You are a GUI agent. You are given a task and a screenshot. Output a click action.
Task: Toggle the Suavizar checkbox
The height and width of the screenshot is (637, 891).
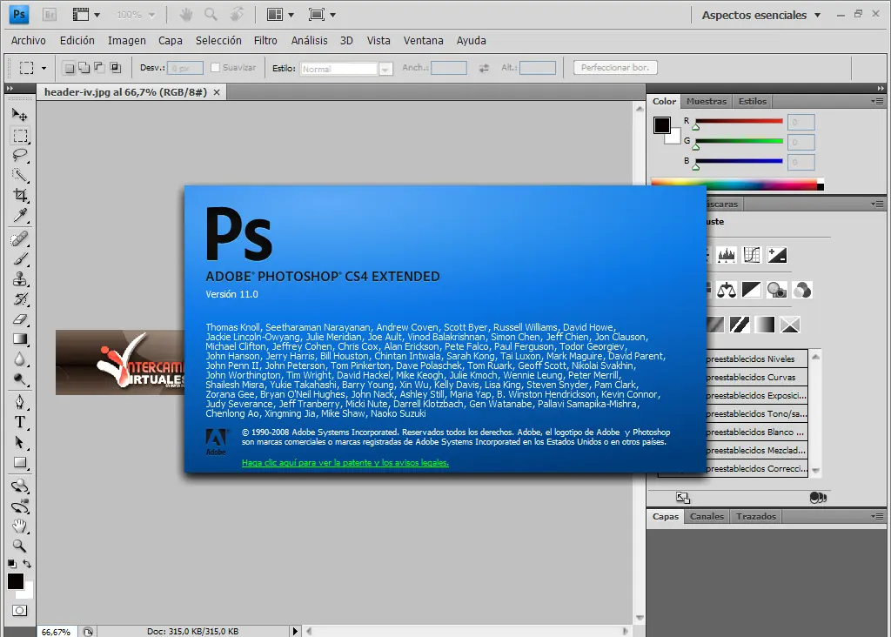pos(216,68)
